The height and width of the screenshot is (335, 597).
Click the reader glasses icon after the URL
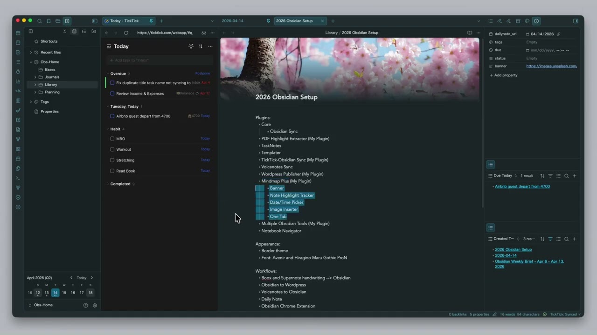pos(204,33)
